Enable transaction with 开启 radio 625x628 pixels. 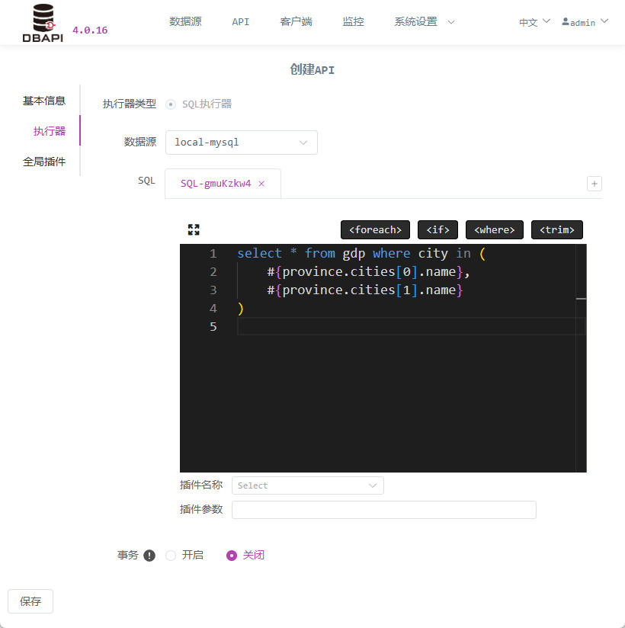[171, 556]
